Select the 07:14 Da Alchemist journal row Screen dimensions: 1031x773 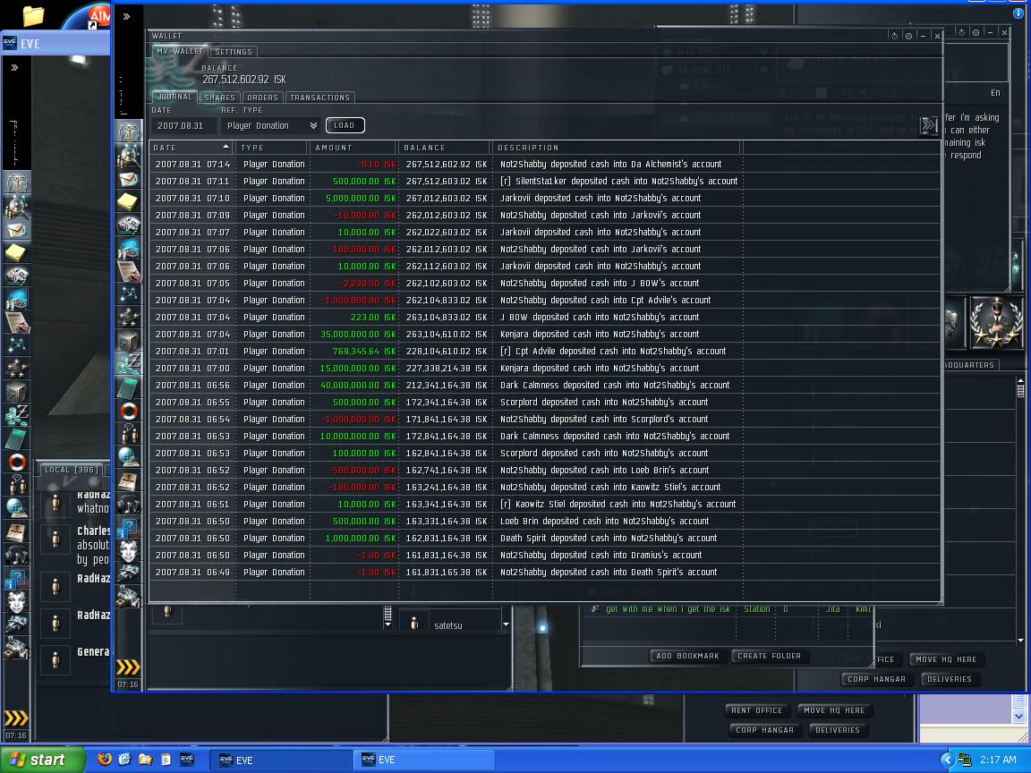(545, 165)
